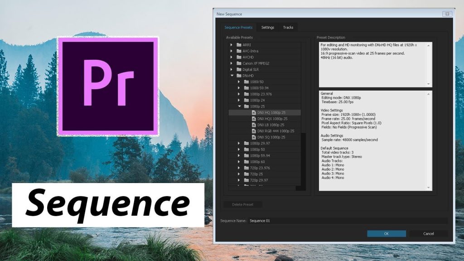Screen dimensions: 464x261
Task: Confirm the sequence with OK
Action: coord(386,234)
